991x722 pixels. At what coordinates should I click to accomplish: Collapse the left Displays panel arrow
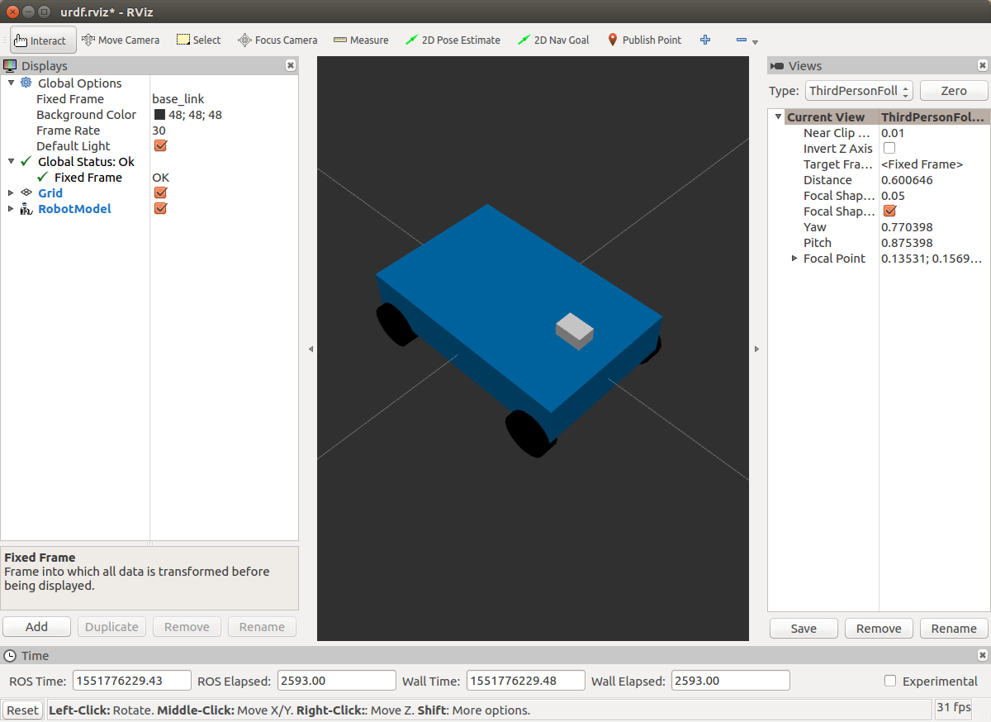pyautogui.click(x=311, y=349)
